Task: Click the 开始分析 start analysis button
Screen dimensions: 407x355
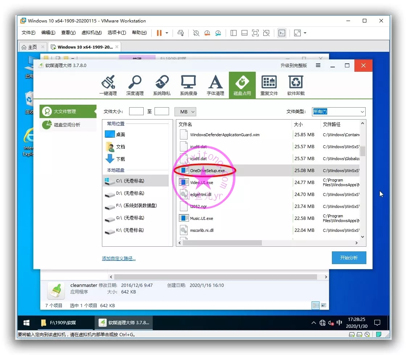Action: click(x=349, y=258)
